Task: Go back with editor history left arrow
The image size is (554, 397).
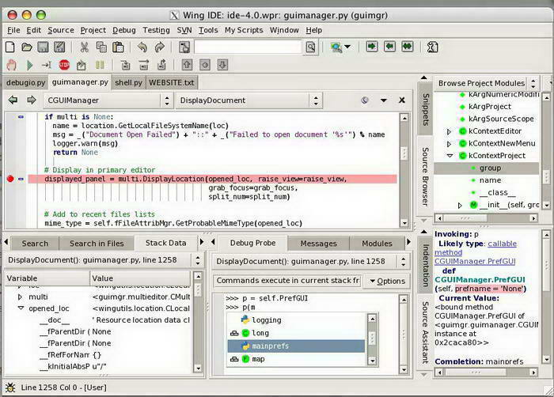Action: [13, 100]
